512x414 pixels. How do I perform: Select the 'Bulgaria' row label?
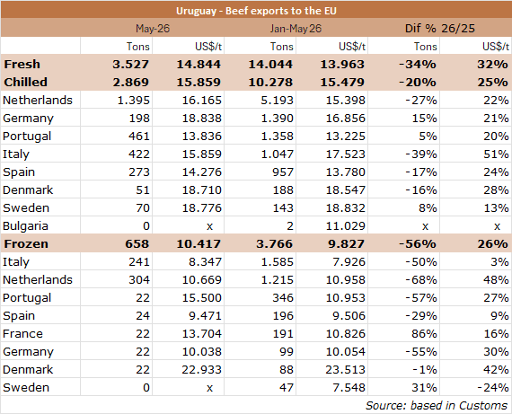coord(25,225)
